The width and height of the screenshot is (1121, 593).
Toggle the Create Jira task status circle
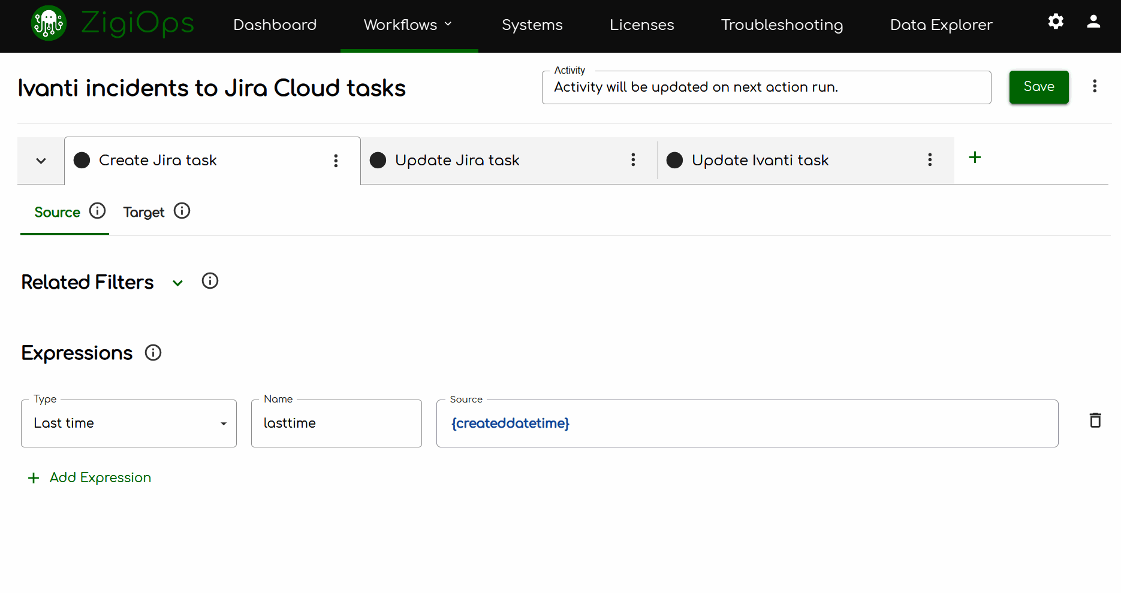click(x=82, y=160)
